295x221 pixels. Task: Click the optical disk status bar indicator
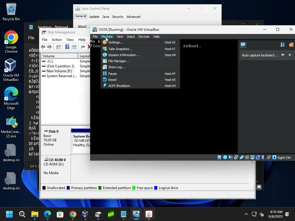pyautogui.click(x=225, y=157)
